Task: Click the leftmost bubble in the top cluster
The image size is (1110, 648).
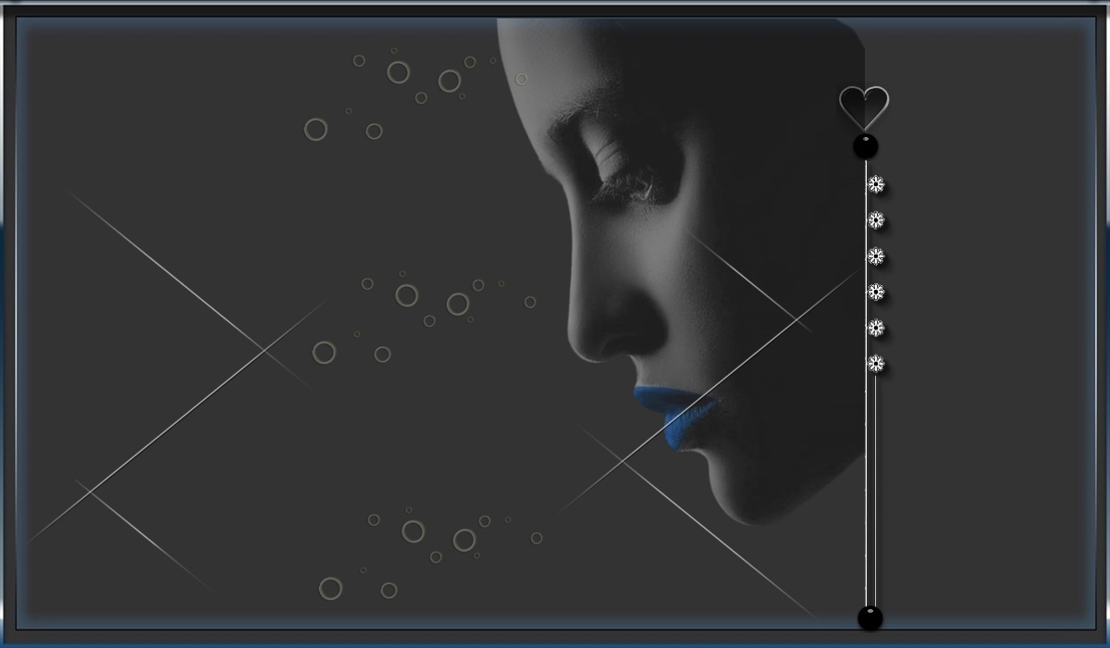Action: (315, 130)
